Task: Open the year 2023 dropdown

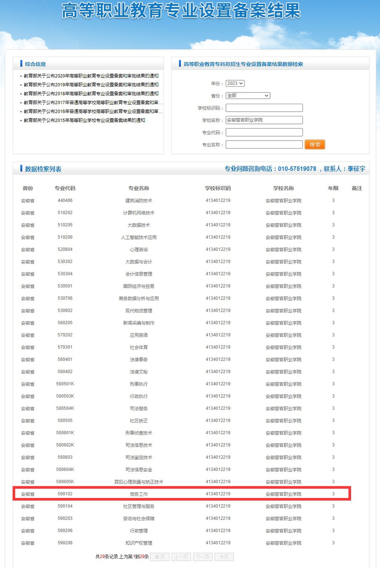Action: click(x=235, y=83)
